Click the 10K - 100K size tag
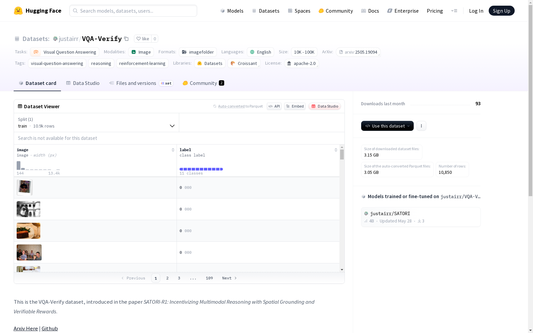This screenshot has width=533, height=333. 304,52
